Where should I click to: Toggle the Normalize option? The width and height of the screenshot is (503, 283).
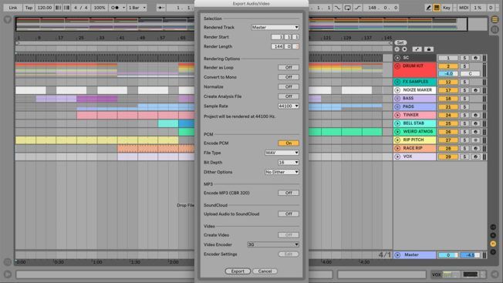[x=289, y=87]
